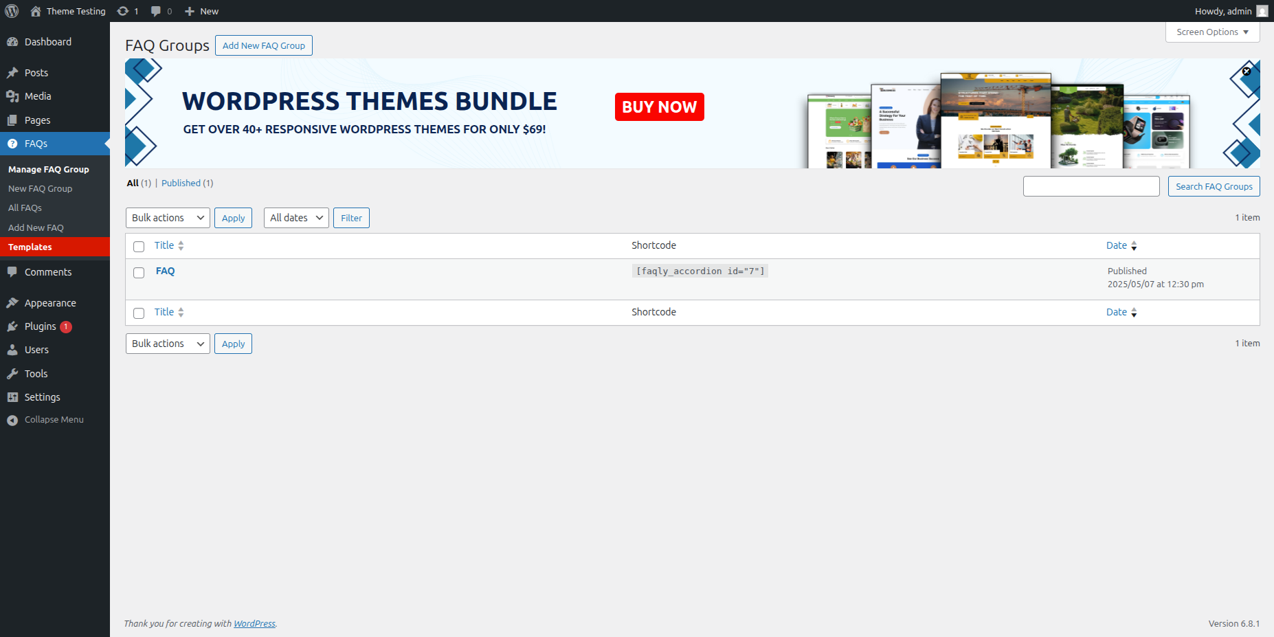This screenshot has height=637, width=1274.
Task: Click banner theme previews thumbnail
Action: click(x=998, y=120)
